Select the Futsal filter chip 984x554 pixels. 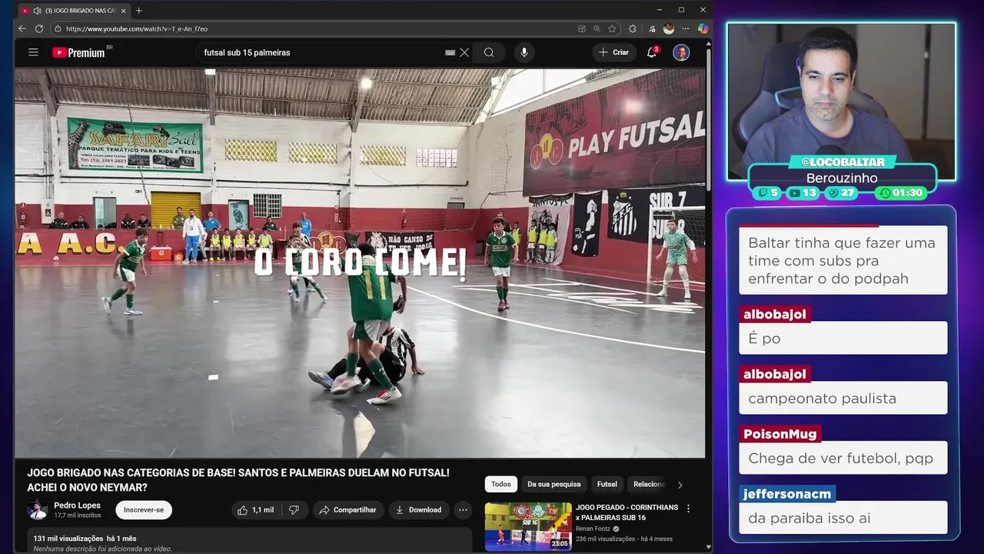[607, 484]
